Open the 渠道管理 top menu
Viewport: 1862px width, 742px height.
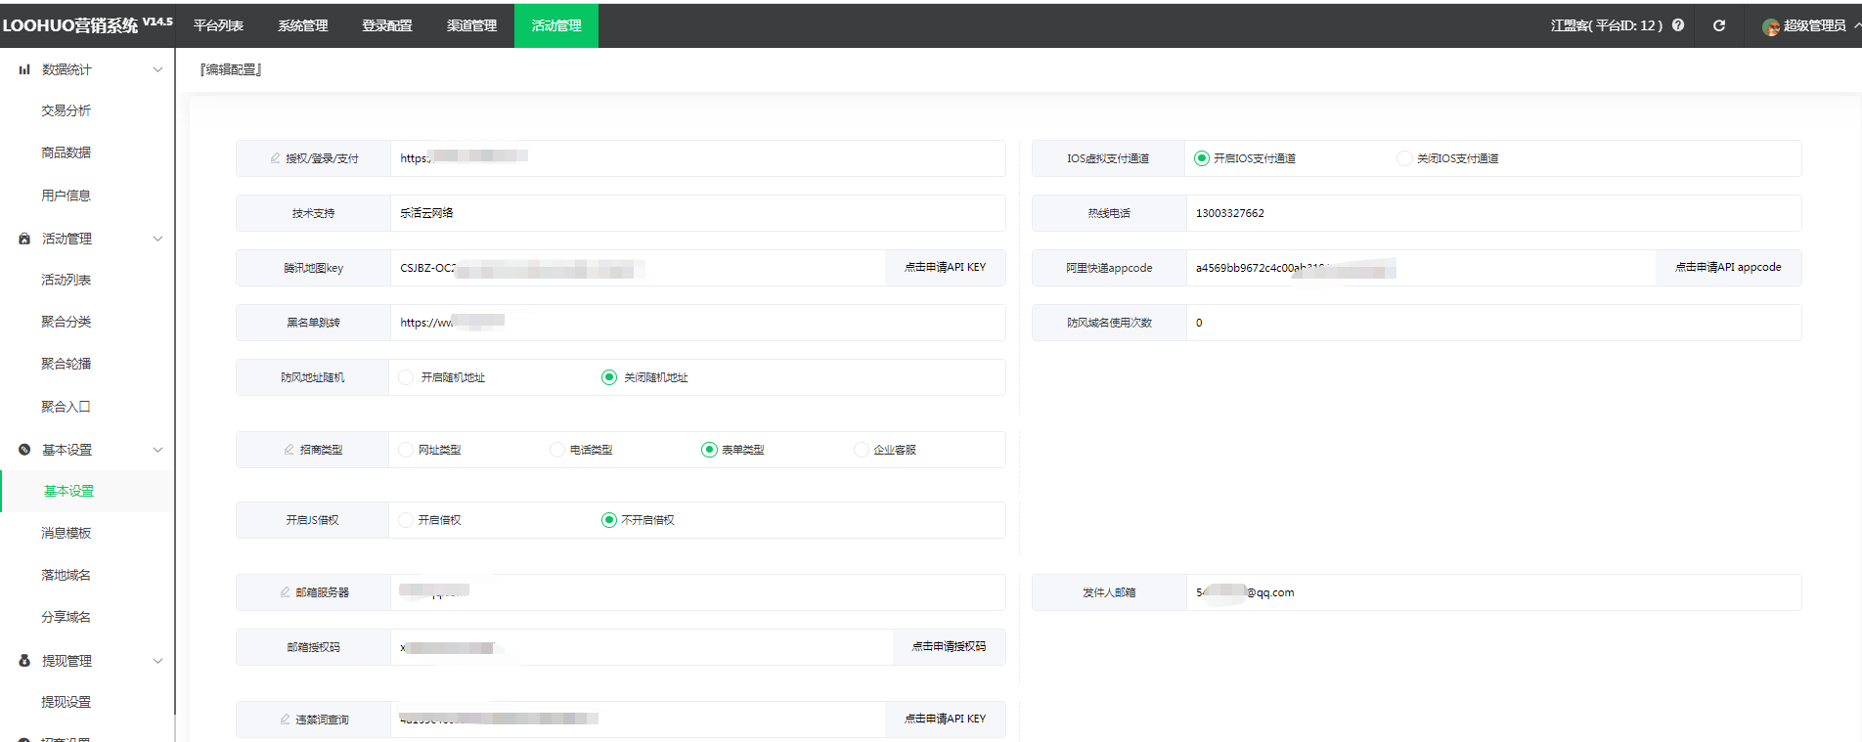click(x=471, y=25)
